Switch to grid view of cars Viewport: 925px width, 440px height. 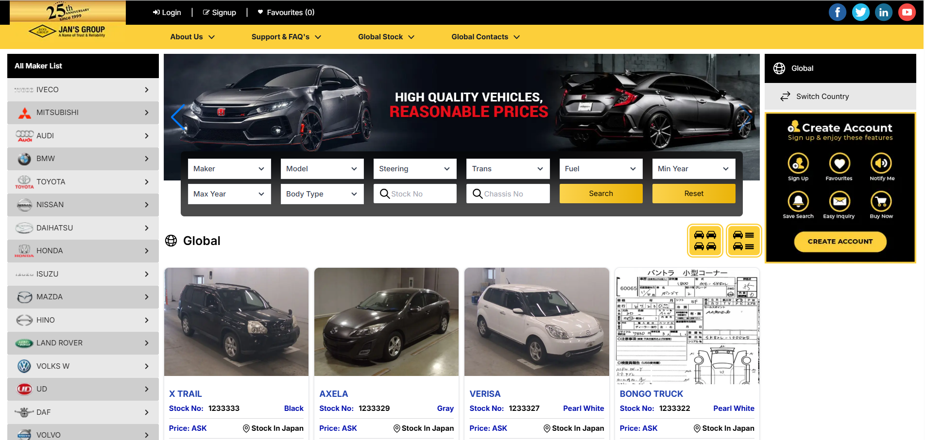[705, 241]
